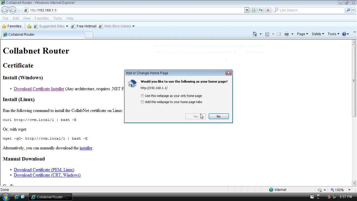Click the Home house icon in command bar
Image resolution: width=357 pixels, height=201 pixels.
(255, 34)
